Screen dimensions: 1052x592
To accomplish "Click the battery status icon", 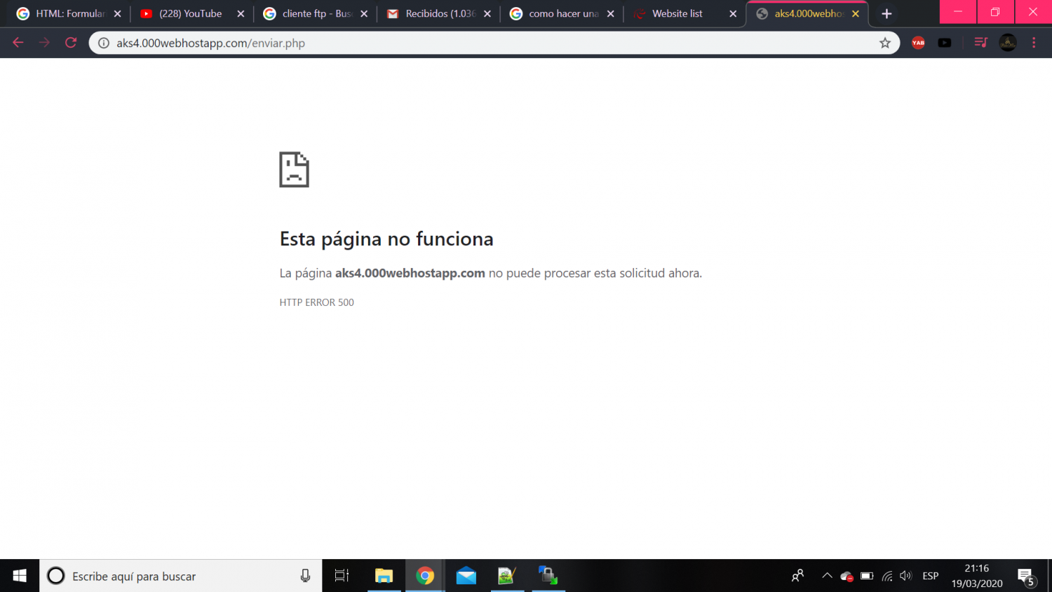I will click(x=867, y=576).
